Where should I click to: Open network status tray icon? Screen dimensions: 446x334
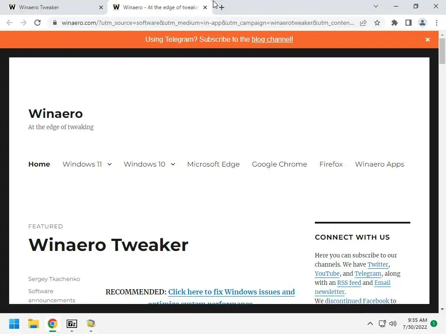pos(382,324)
